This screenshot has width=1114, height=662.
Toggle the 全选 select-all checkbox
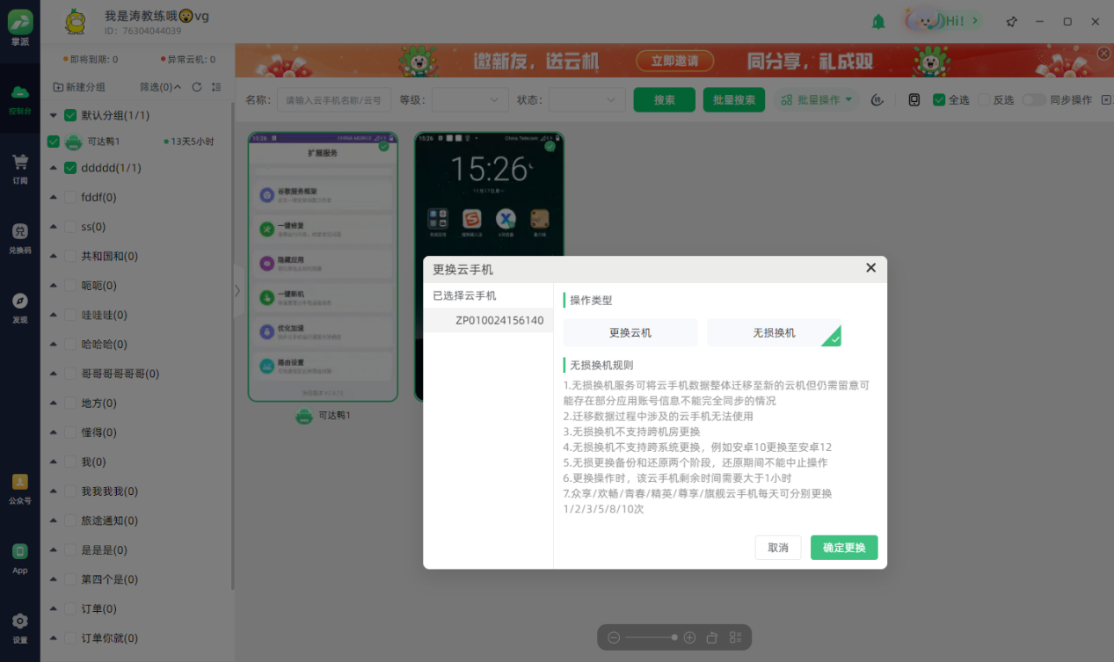939,100
